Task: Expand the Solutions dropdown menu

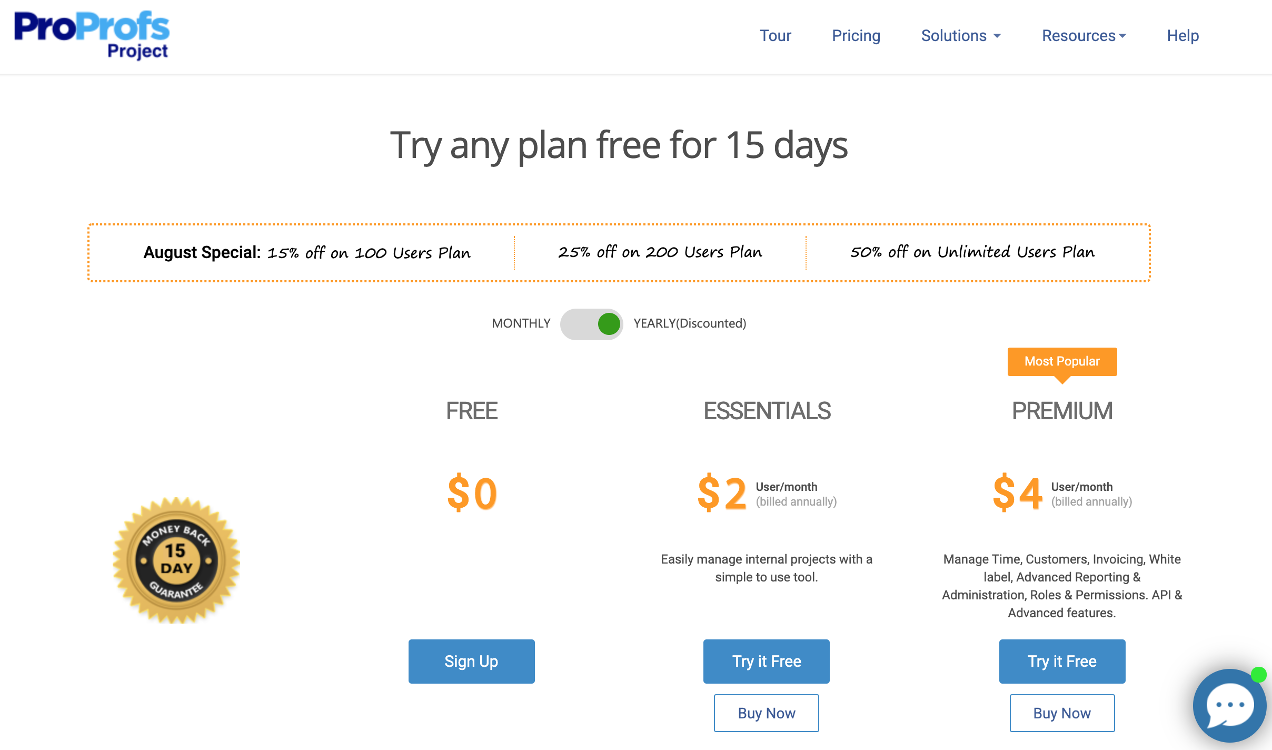Action: 961,36
